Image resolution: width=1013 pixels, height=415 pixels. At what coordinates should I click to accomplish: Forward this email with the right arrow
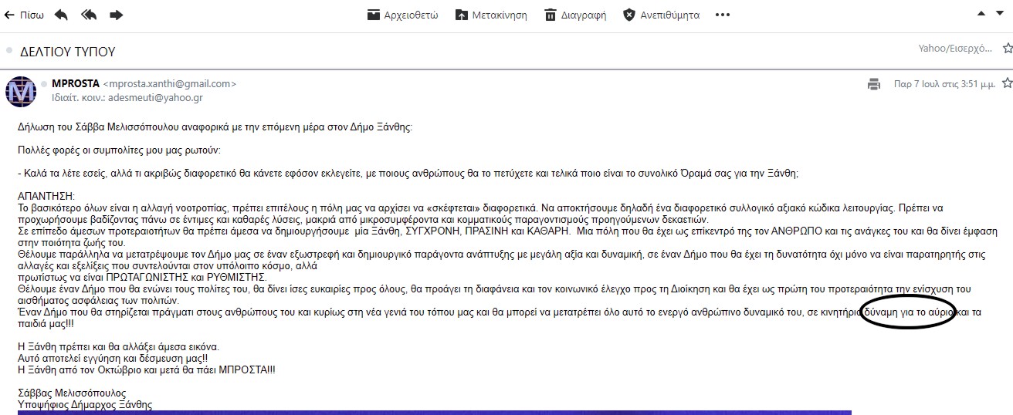117,15
